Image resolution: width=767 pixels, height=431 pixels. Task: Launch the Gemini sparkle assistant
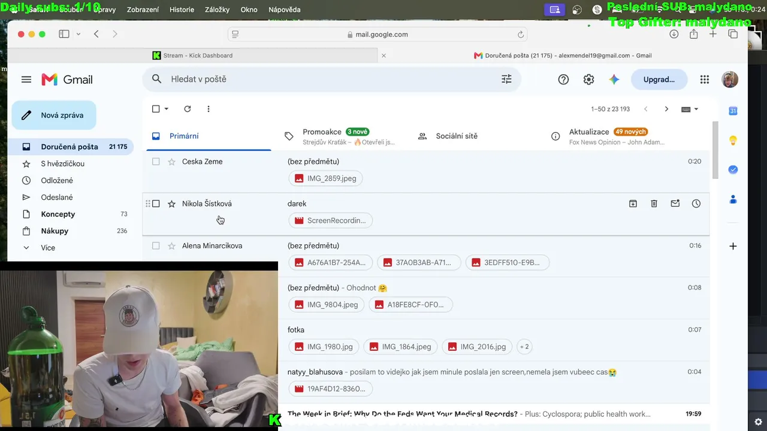pos(614,80)
